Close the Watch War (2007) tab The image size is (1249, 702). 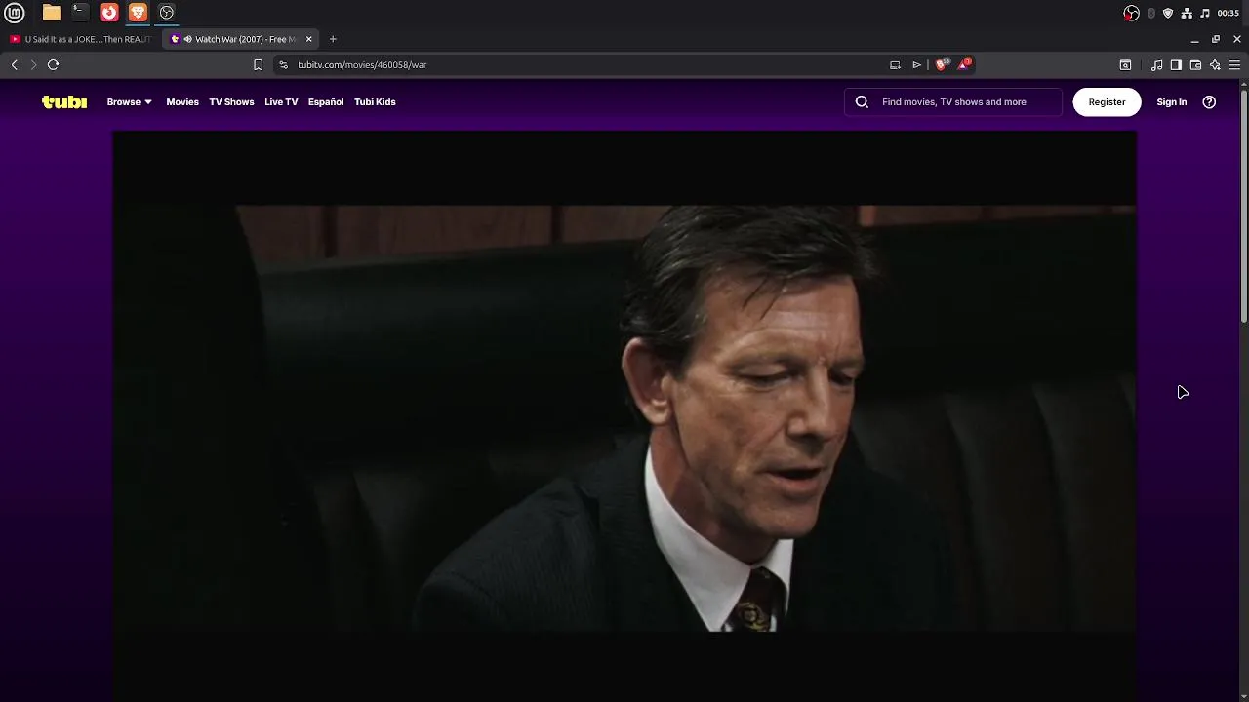pos(309,39)
